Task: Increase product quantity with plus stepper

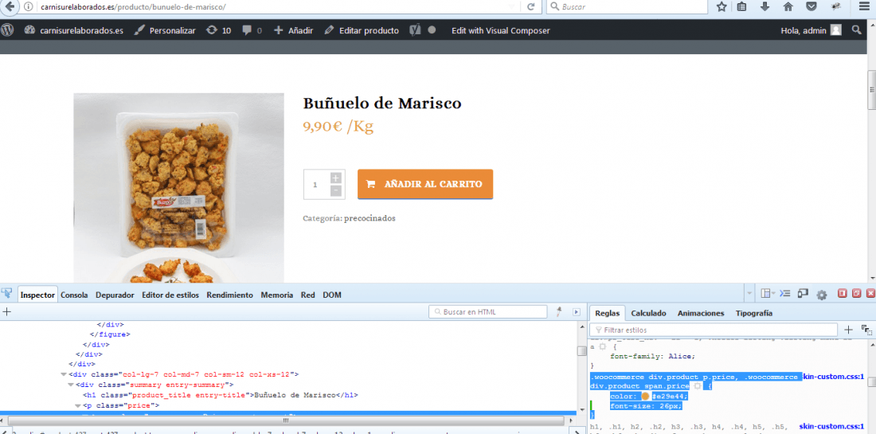Action: pos(336,178)
